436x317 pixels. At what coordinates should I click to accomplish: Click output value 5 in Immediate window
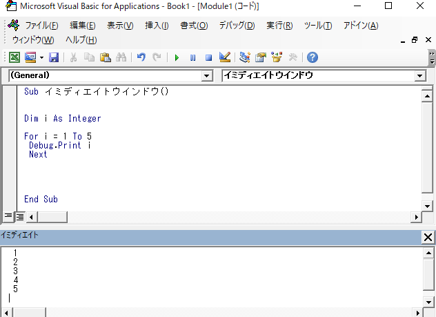(15, 289)
